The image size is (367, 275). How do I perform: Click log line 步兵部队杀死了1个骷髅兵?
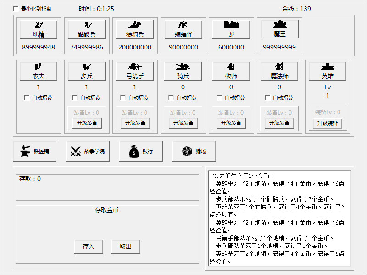[274, 199]
